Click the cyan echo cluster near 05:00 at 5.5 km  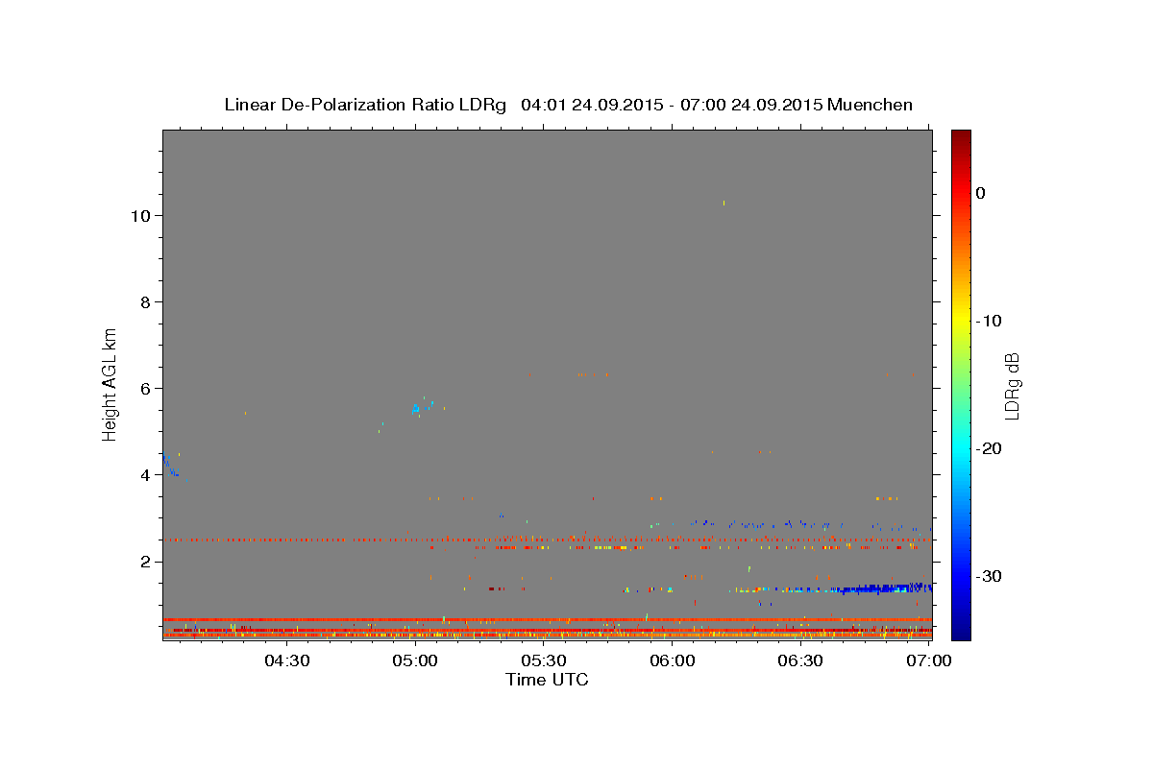pos(416,409)
